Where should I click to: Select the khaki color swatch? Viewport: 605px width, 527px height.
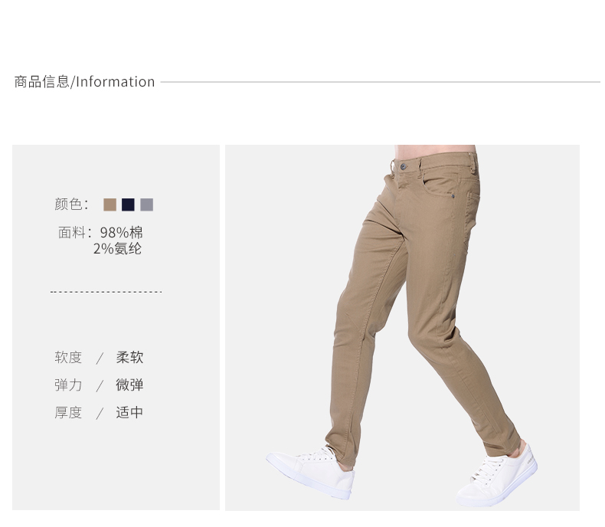(110, 205)
